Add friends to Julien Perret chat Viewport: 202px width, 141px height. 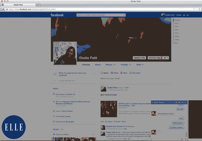click(x=177, y=102)
